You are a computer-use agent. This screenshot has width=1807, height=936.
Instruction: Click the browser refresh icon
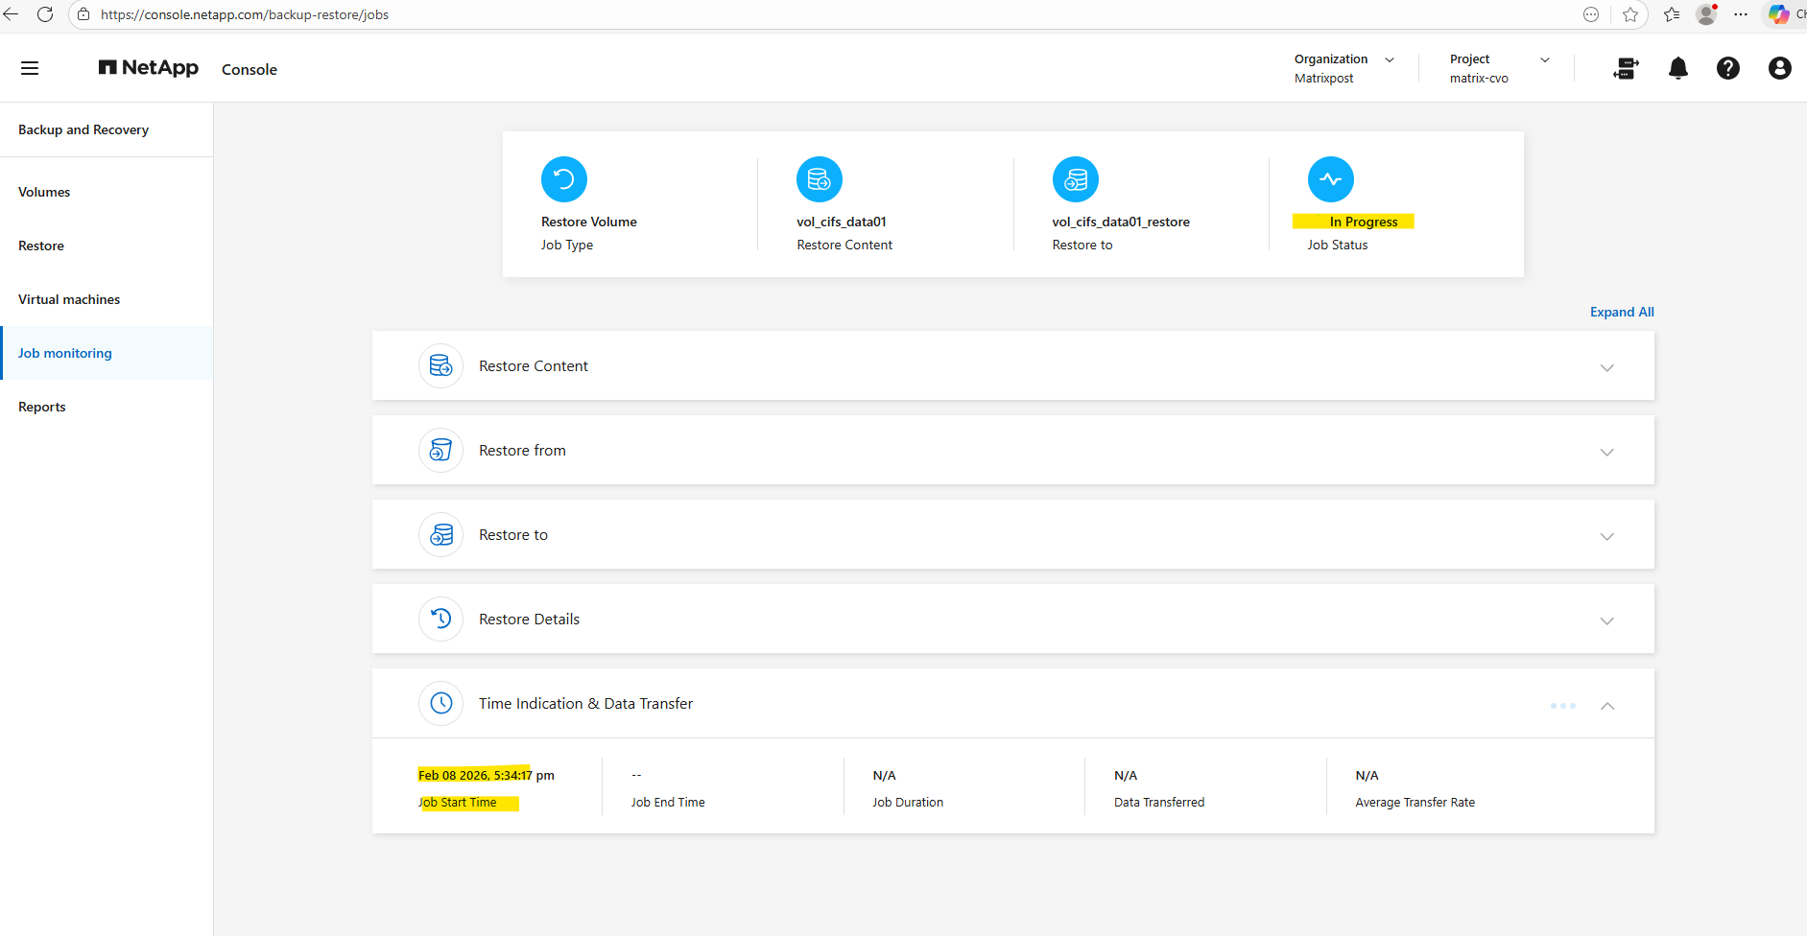pyautogui.click(x=45, y=14)
